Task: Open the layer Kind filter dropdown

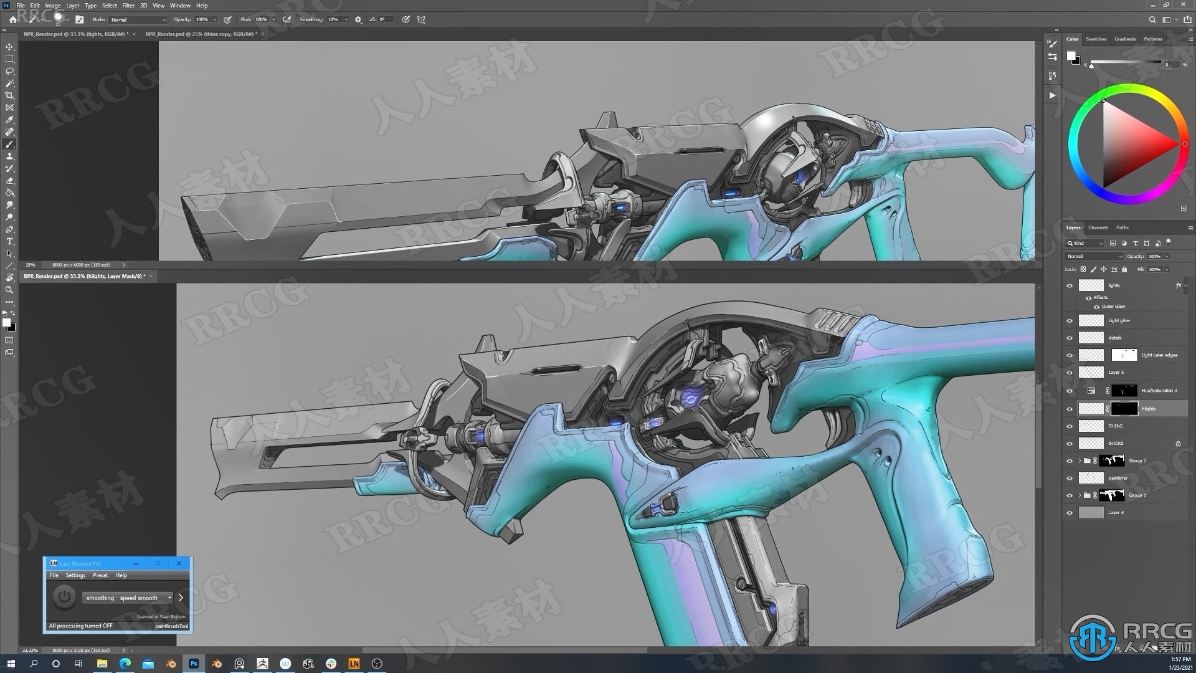Action: click(x=1085, y=243)
